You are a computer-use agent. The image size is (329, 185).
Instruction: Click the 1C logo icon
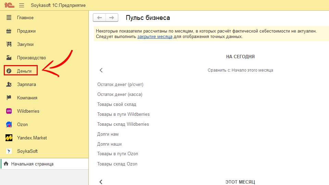(9, 5)
